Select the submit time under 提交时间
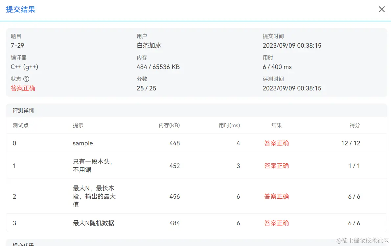391x246 pixels. pos(292,45)
